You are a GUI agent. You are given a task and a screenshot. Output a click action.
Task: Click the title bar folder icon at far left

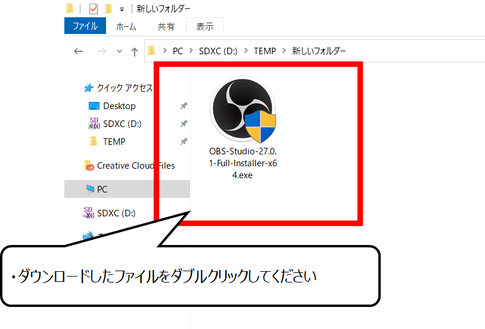click(x=70, y=9)
